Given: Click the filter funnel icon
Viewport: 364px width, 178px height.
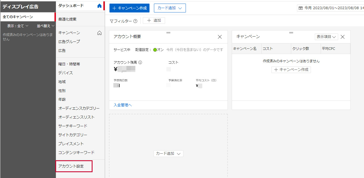Looking at the screenshot, I should click(111, 20).
